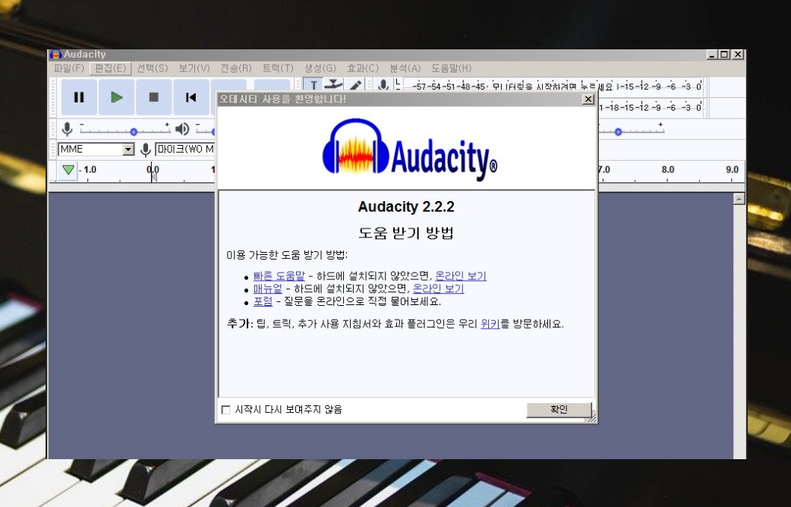This screenshot has height=507, width=791.
Task: Click the 9.0 mark on the timeline ruler
Action: coord(732,169)
